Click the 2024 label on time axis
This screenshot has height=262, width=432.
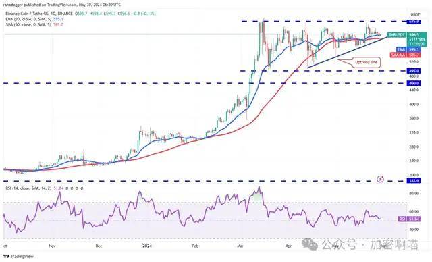(147, 246)
